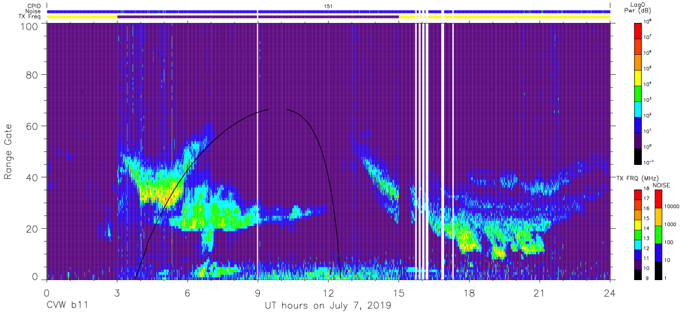The height and width of the screenshot is (317, 686).
Task: Click the '9' tick on UT hours axis
Action: click(258, 293)
